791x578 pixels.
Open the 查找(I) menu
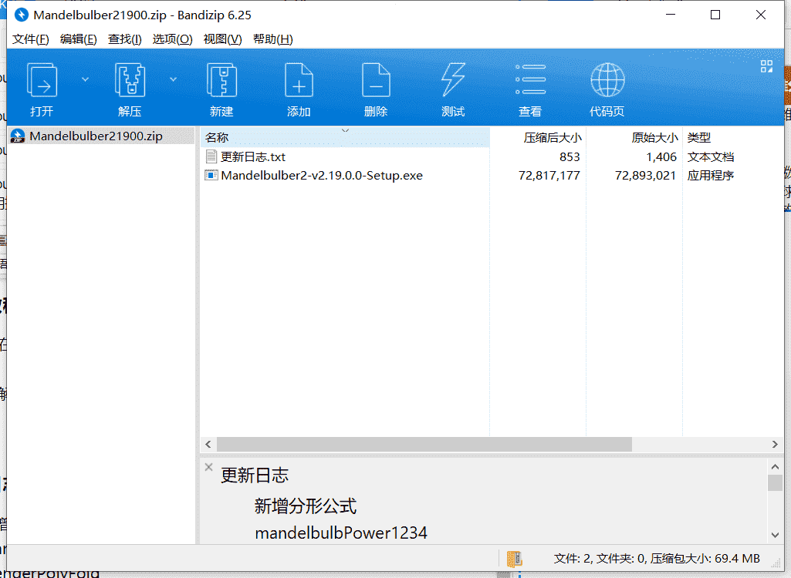tap(124, 39)
